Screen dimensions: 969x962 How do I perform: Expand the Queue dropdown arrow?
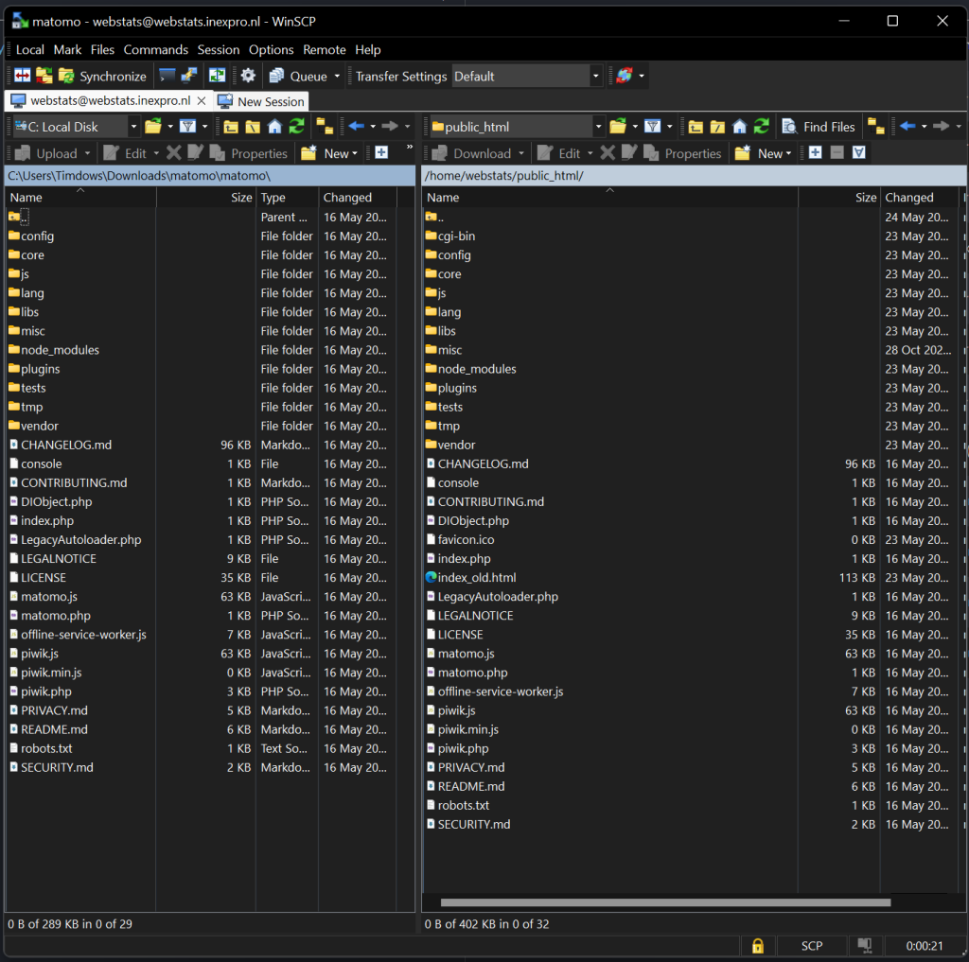click(x=337, y=76)
